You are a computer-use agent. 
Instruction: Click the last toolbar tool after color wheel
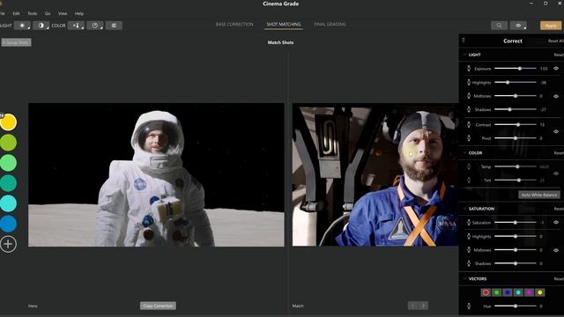tap(114, 26)
